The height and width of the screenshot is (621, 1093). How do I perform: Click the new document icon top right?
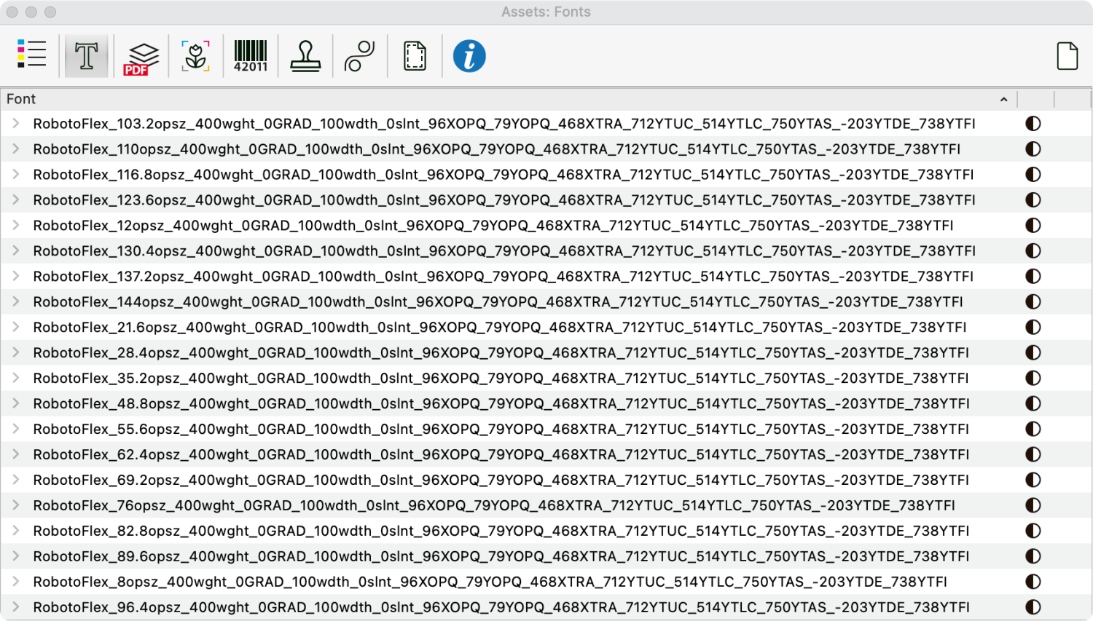click(x=1067, y=55)
